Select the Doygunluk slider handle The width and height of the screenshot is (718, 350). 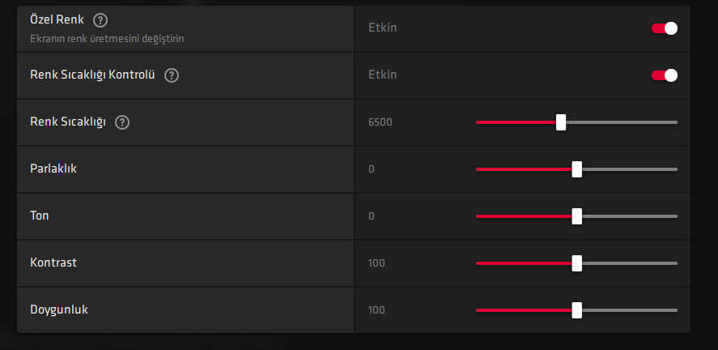(x=577, y=310)
